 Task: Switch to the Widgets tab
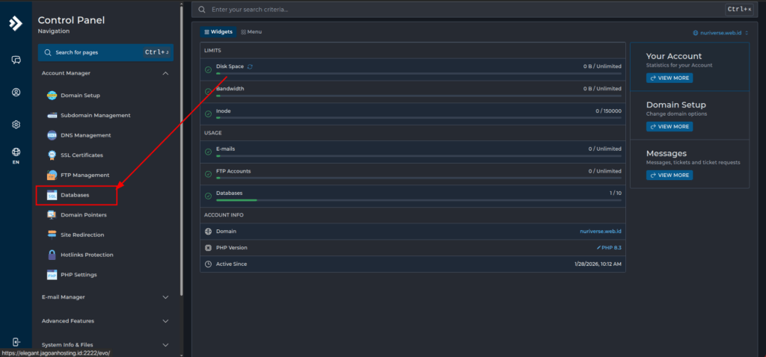click(218, 32)
